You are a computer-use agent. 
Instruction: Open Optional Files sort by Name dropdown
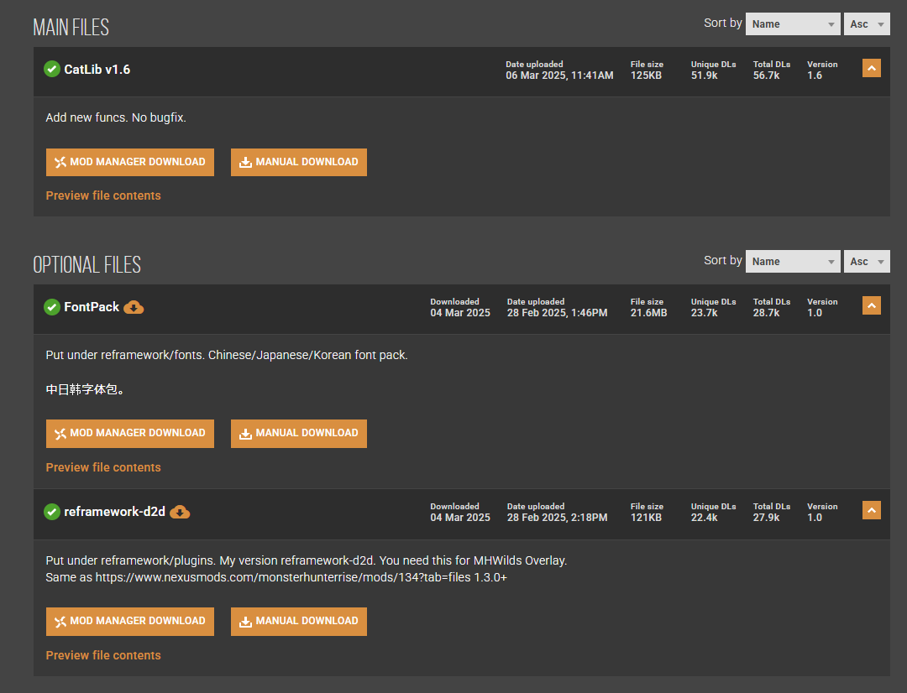click(x=793, y=261)
